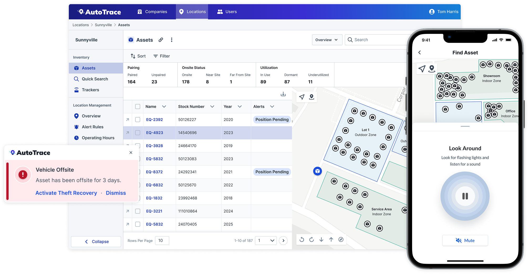Click the navigation arrow icon on desktop map

tap(302, 97)
